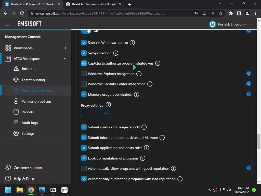Show info for Look up reputation of programs
Screen dimensions: 261x196
point(143,158)
